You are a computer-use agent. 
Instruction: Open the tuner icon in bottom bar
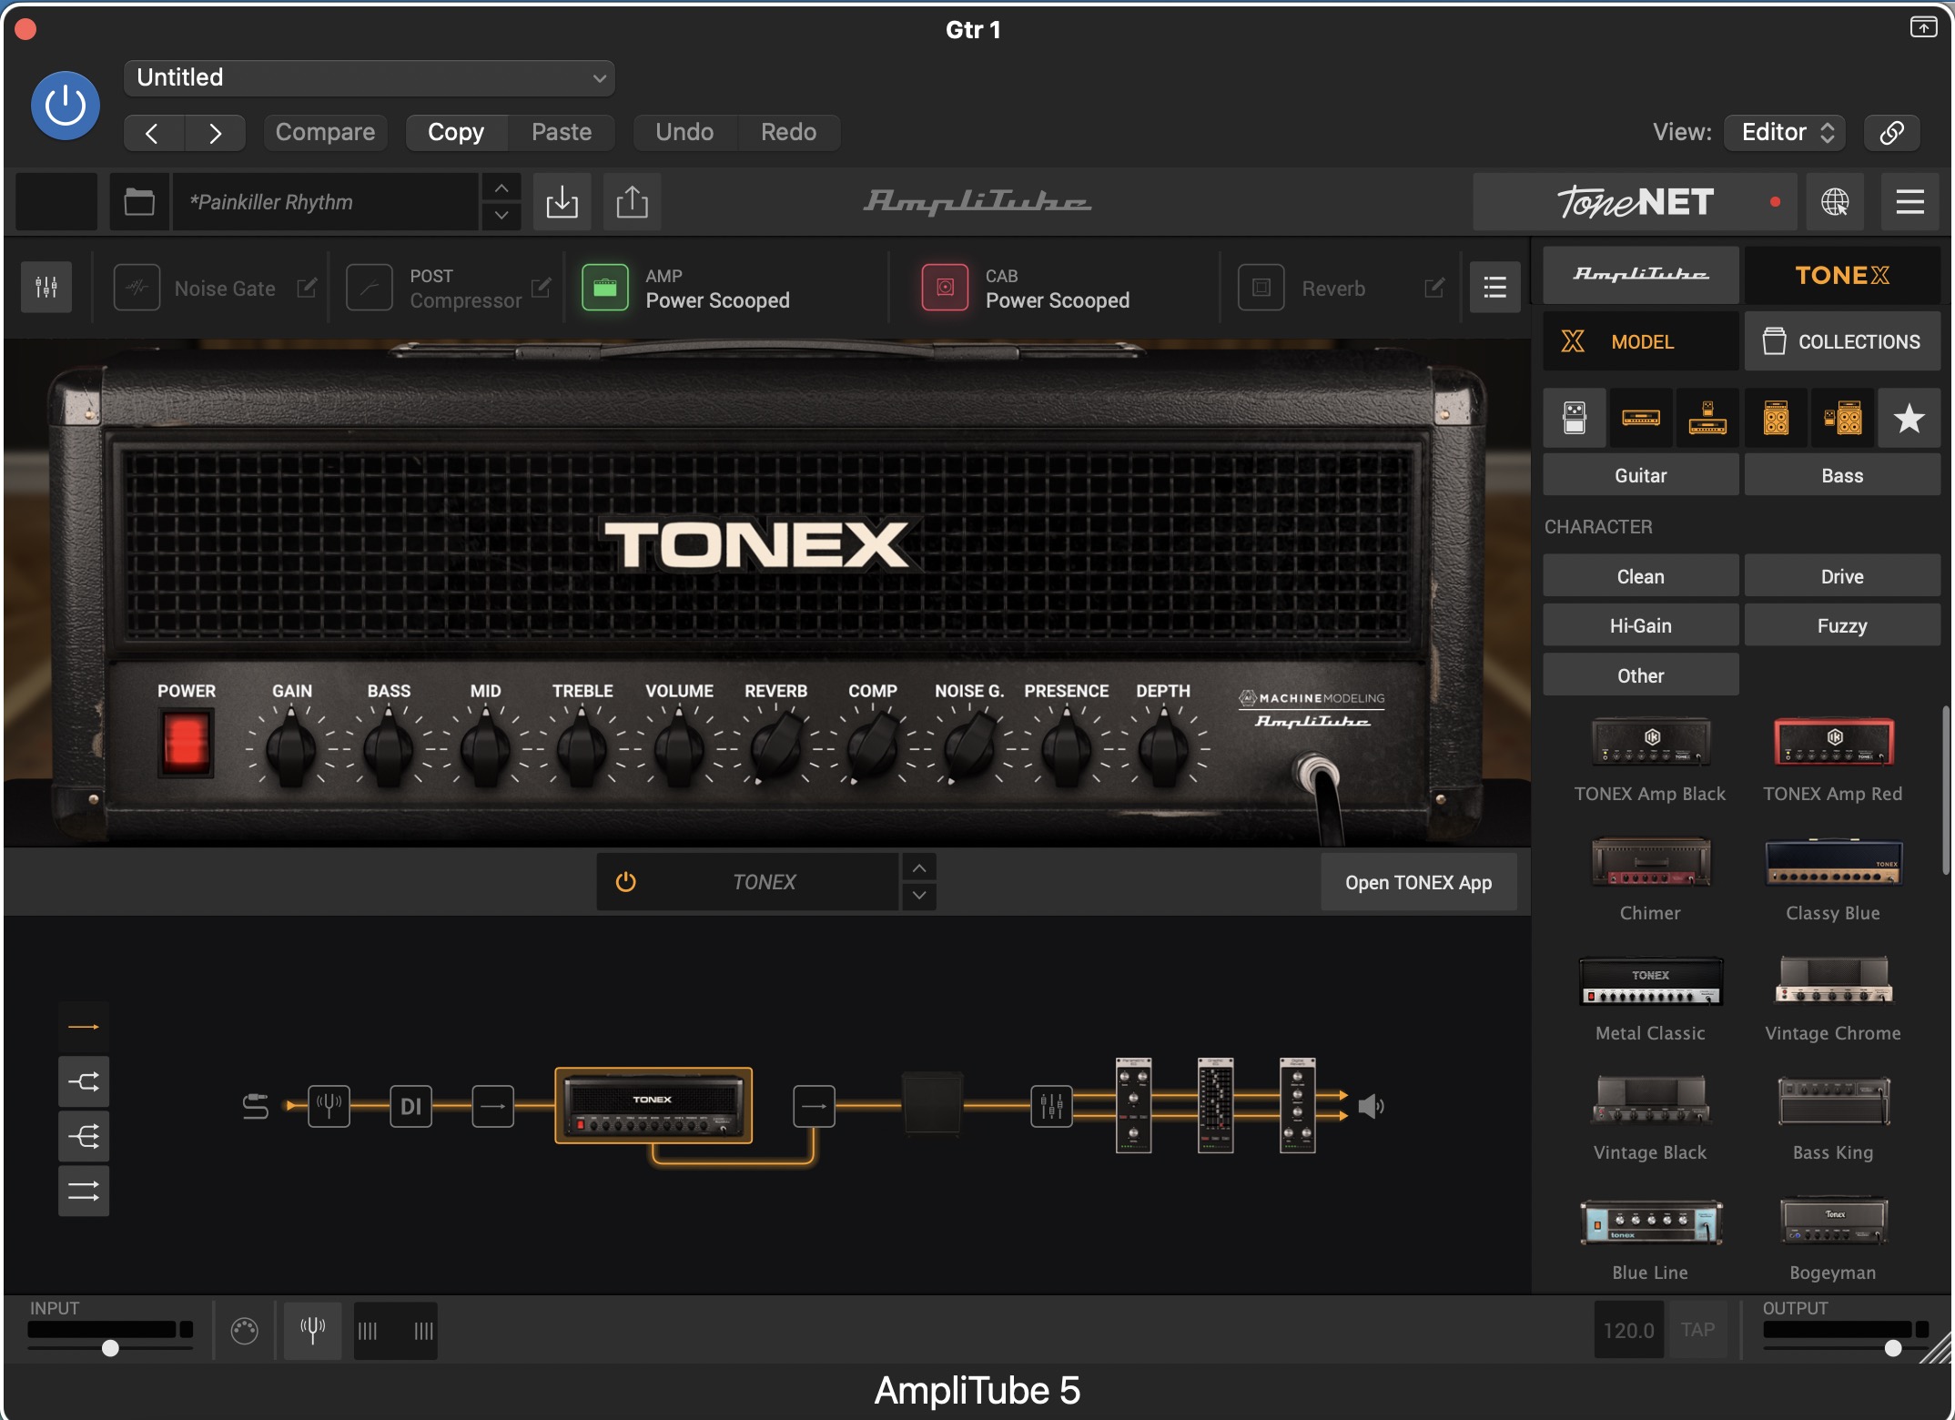(x=312, y=1330)
